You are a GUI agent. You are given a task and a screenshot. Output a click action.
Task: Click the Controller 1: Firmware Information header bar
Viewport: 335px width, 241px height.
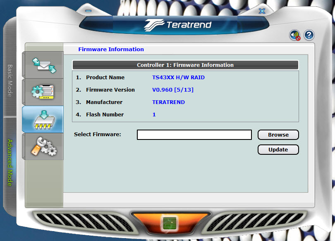coord(185,65)
